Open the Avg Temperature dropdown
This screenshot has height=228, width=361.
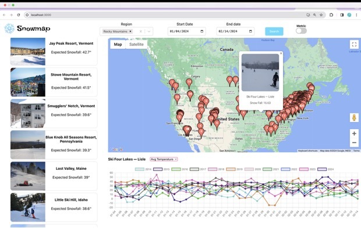click(164, 159)
